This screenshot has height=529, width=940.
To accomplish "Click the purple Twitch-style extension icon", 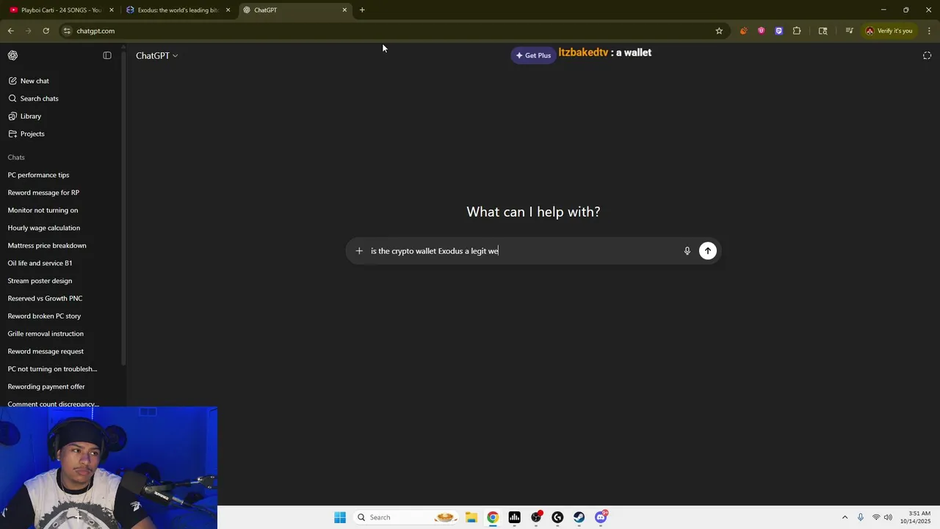I will [778, 31].
